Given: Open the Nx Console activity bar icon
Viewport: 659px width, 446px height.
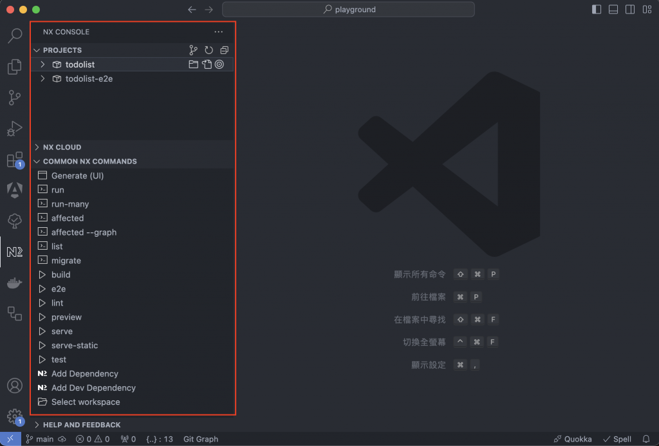Looking at the screenshot, I should 15,252.
